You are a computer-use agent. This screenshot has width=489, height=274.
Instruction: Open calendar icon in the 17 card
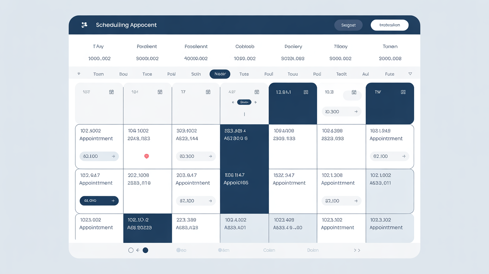[208, 92]
